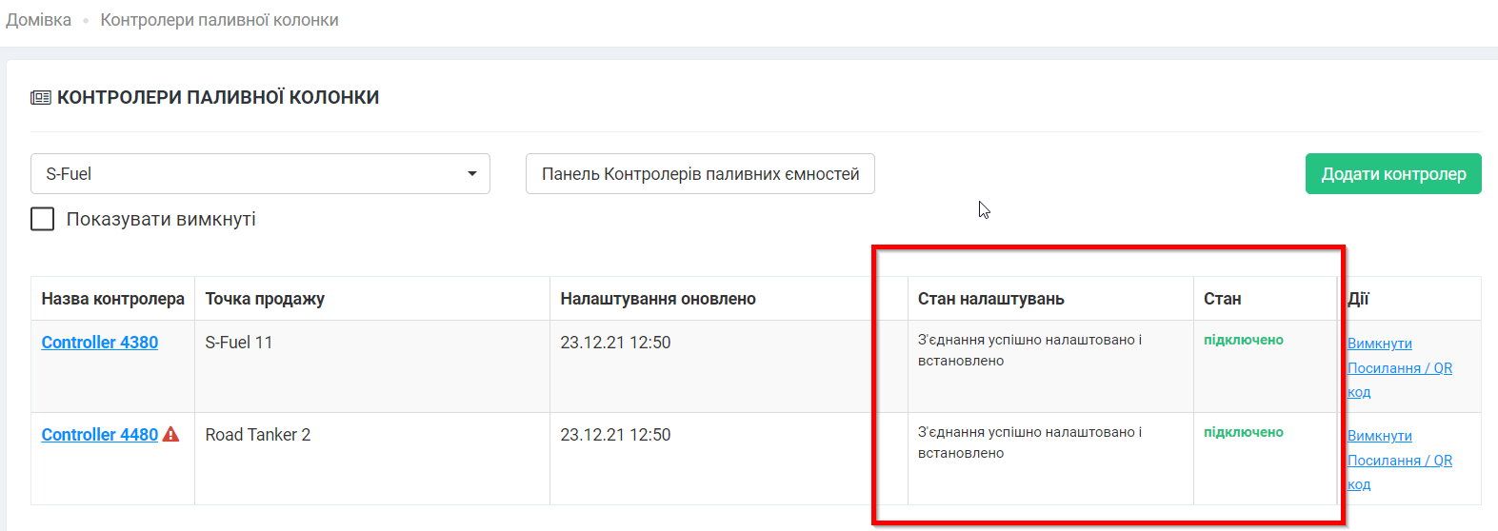Open the Controller 4380 link
The image size is (1498, 531).
[x=100, y=343]
